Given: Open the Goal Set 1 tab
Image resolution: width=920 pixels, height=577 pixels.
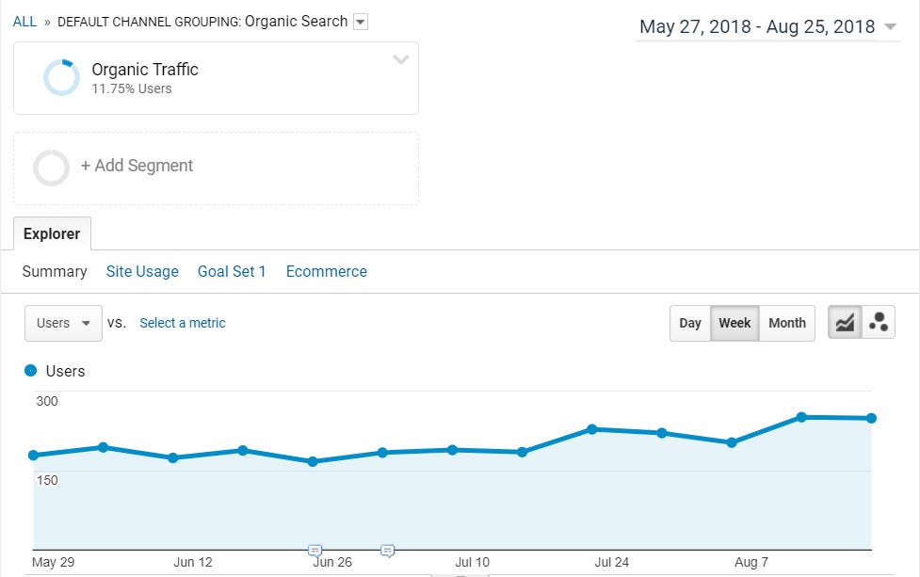Looking at the screenshot, I should coord(232,271).
